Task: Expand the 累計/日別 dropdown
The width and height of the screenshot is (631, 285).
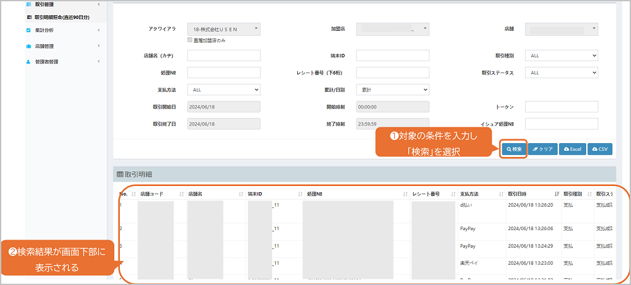Action: tap(392, 90)
